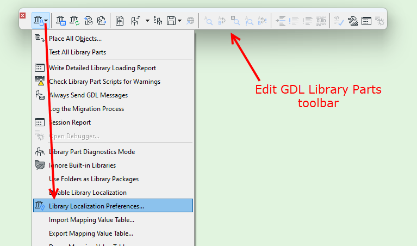The image size is (417, 246).
Task: Toggle Always Send GDL Messages
Action: point(113,95)
